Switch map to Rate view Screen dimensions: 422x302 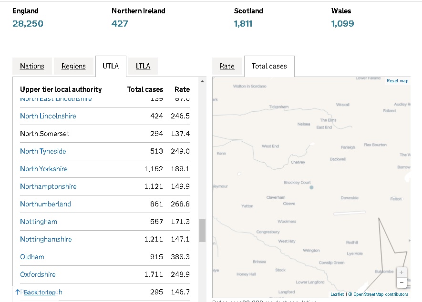coord(227,66)
